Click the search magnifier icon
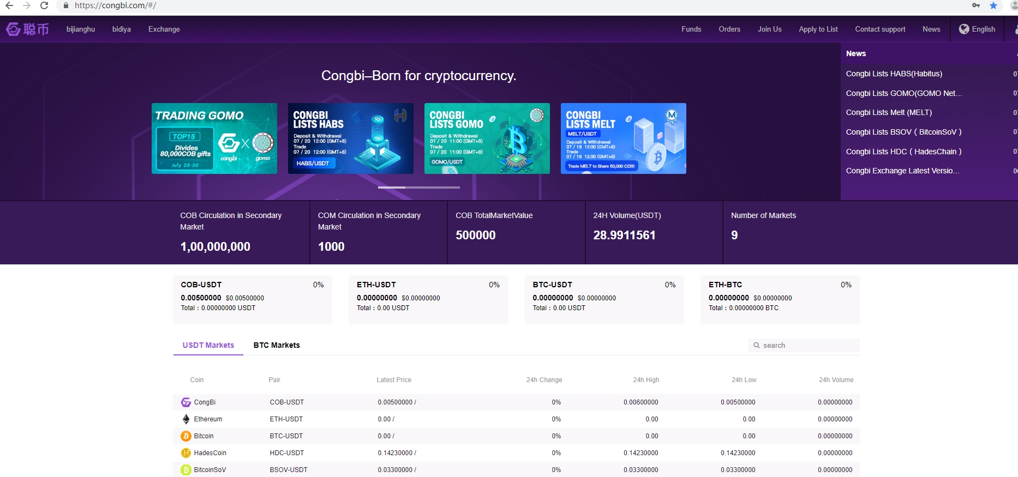This screenshot has width=1018, height=477. (757, 345)
